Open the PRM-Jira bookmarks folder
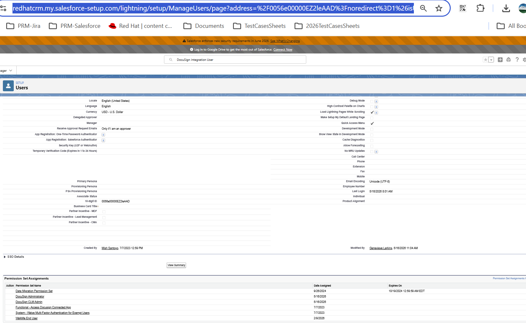 pos(23,26)
